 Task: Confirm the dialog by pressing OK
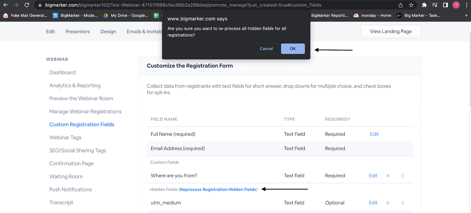coord(293,49)
